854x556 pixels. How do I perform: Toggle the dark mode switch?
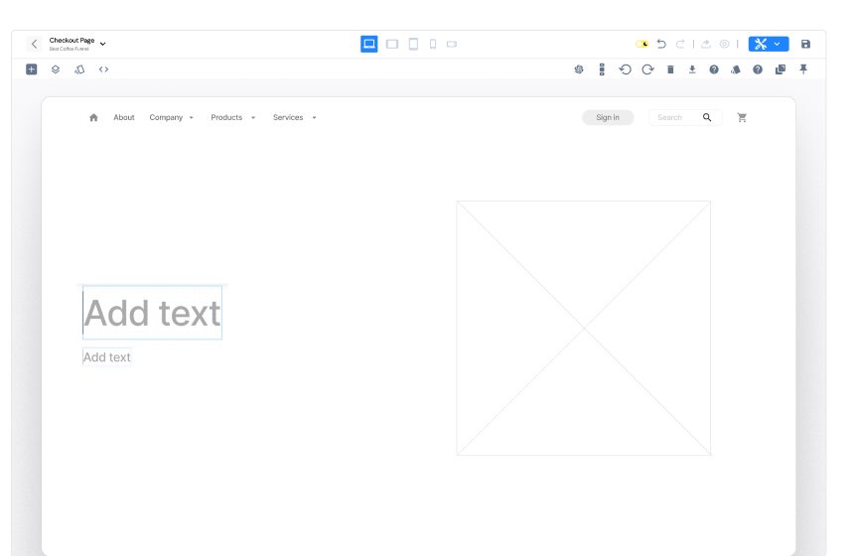pyautogui.click(x=642, y=44)
